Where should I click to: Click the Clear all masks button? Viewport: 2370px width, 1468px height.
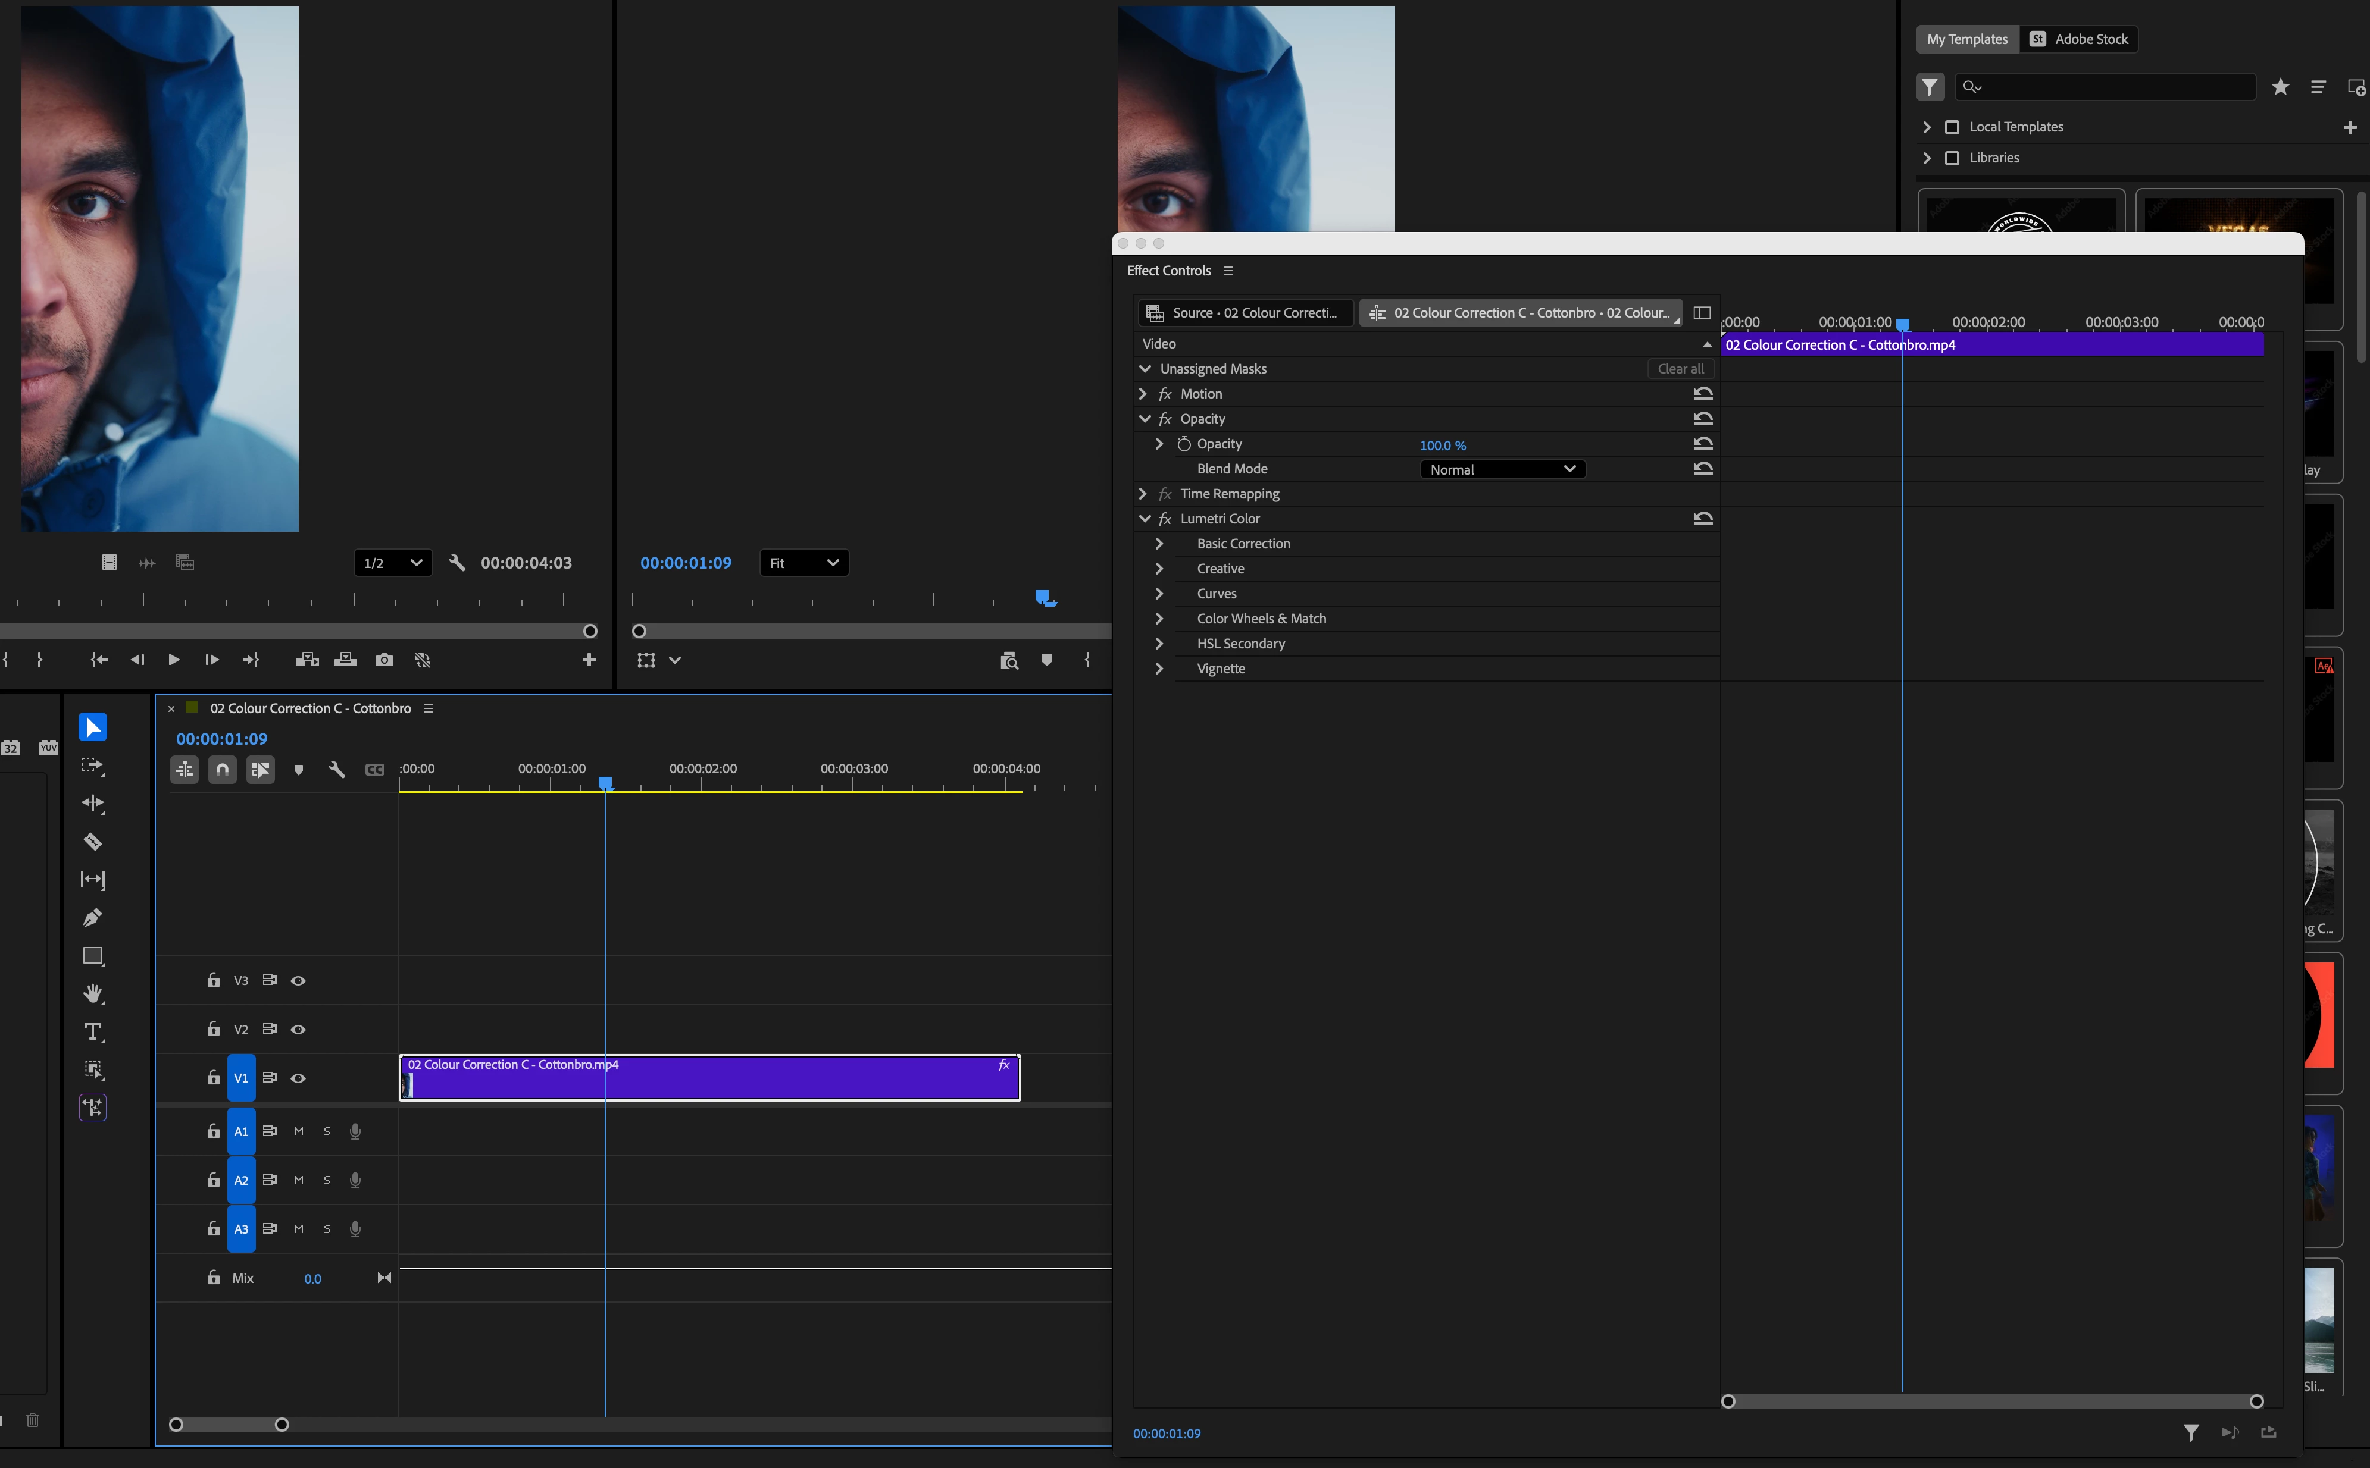(1680, 369)
